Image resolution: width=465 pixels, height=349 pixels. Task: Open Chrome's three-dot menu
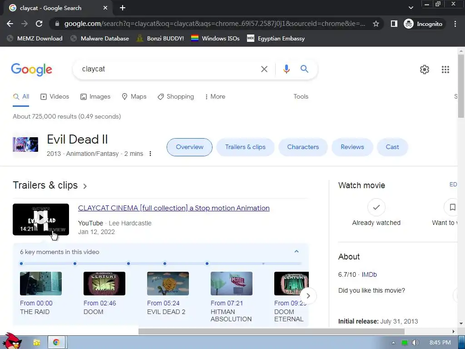tap(455, 24)
